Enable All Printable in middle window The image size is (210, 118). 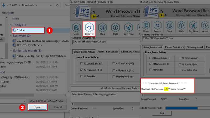(81, 76)
